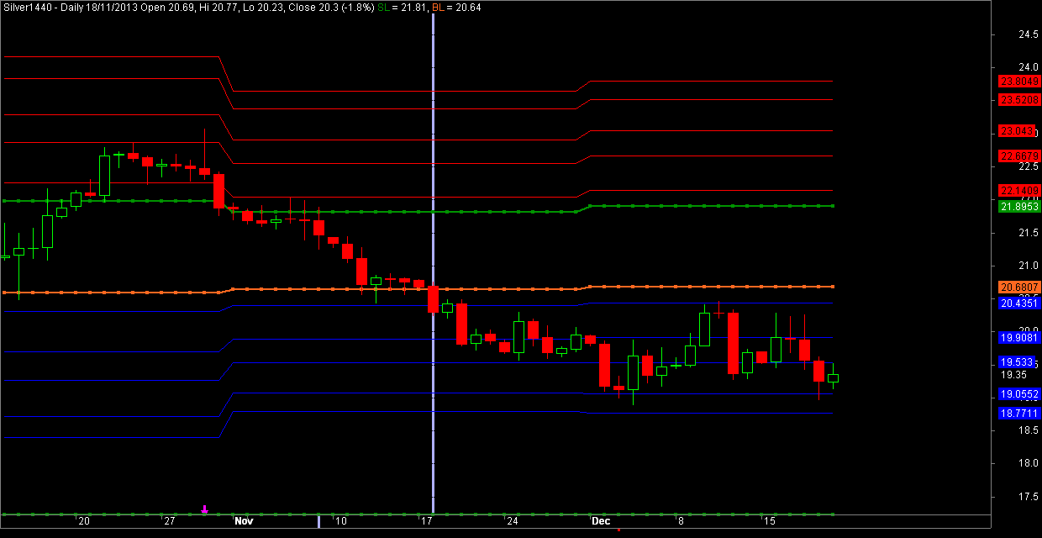Image resolution: width=1042 pixels, height=538 pixels.
Task: Click the magenta down-arrow marker above the date axis
Action: (204, 509)
